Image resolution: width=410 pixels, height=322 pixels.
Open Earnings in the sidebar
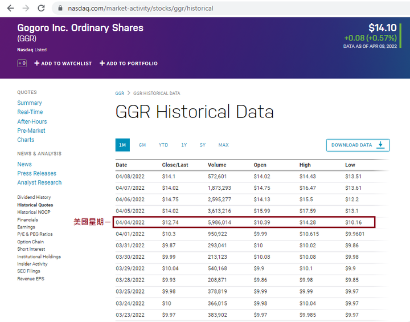coord(26,227)
